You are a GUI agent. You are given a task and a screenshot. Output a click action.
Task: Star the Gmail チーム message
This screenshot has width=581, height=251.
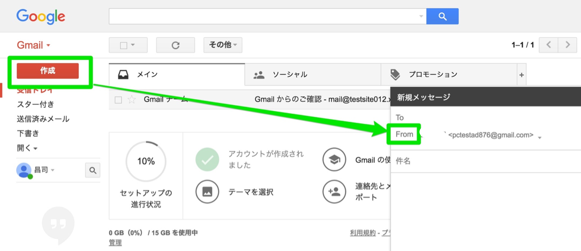[x=132, y=99]
